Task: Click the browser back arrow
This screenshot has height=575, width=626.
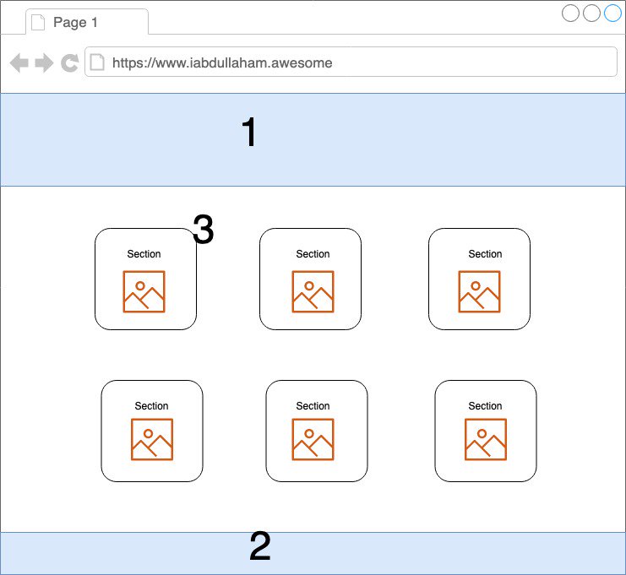Action: coord(19,62)
